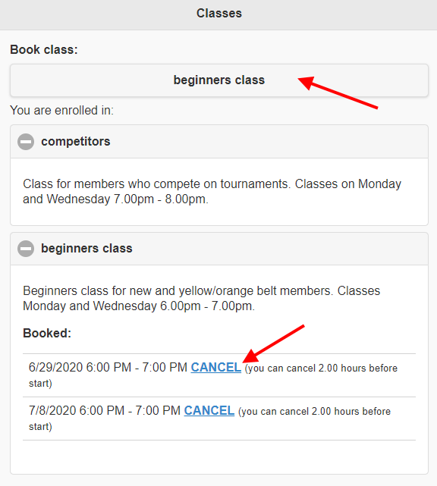
Task: Collapse the competitors section via minus icon
Action: (26, 142)
